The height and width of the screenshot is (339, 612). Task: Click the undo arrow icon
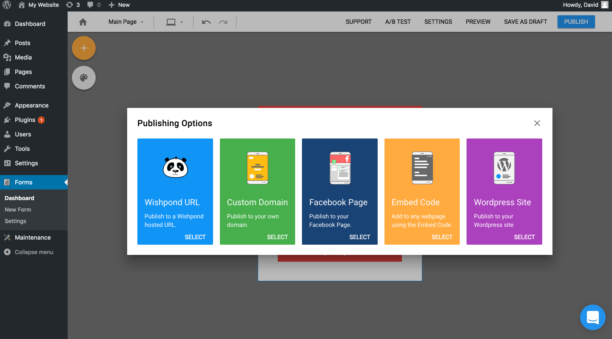[206, 22]
